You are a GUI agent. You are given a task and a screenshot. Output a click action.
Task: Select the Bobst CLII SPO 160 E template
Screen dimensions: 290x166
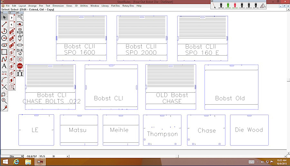(203, 38)
